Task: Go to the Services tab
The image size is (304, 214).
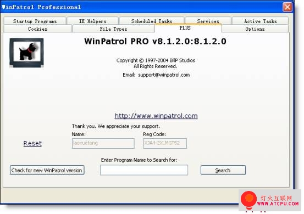Action: [208, 21]
